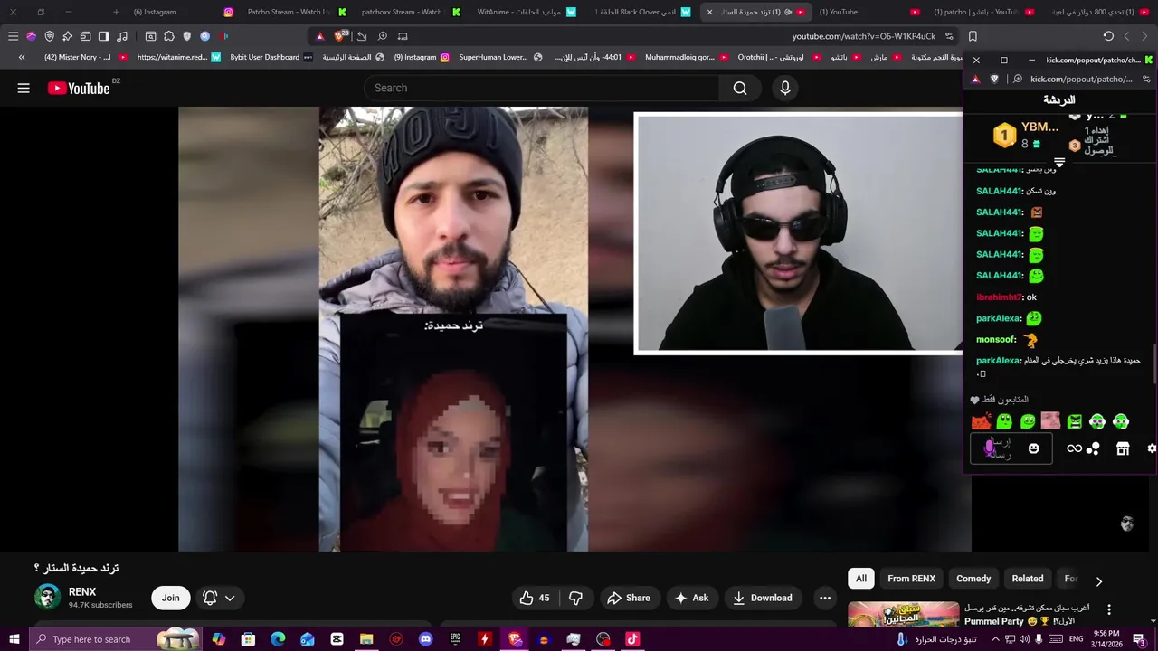Open the Ask button under the video

pos(692,598)
